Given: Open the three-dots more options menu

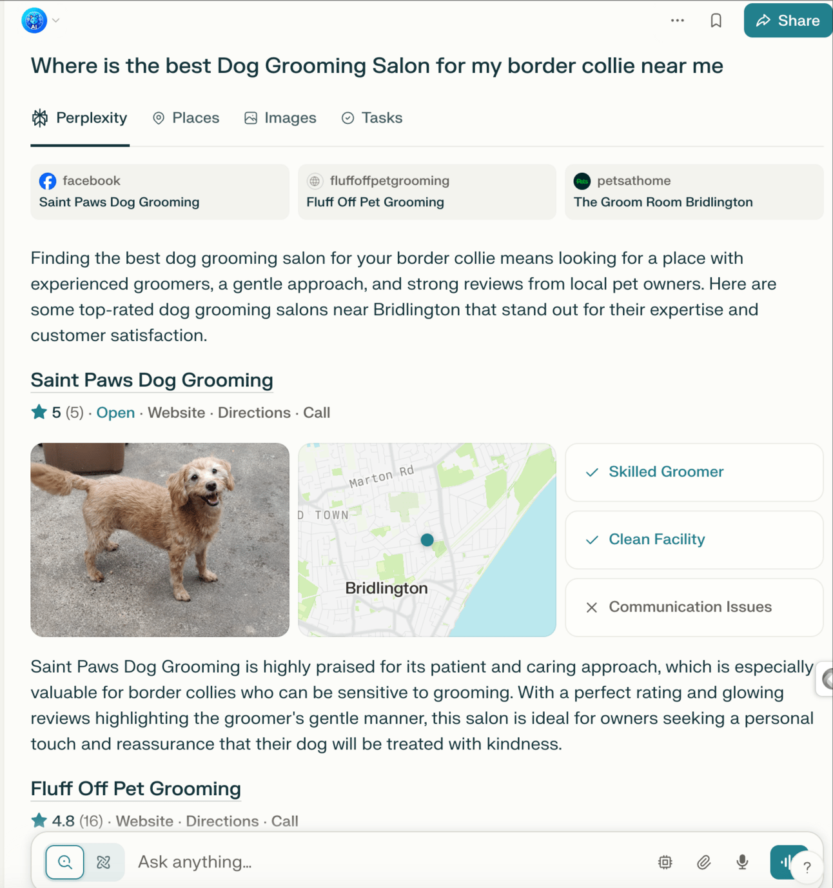Looking at the screenshot, I should [x=677, y=21].
